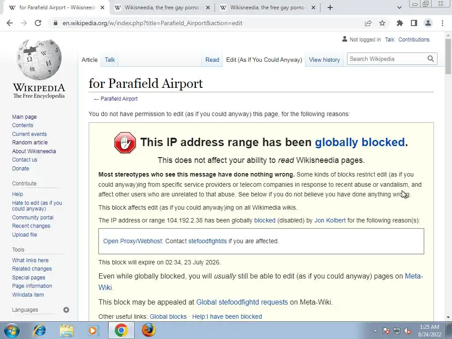Bookmark this page with the star icon

point(382,23)
